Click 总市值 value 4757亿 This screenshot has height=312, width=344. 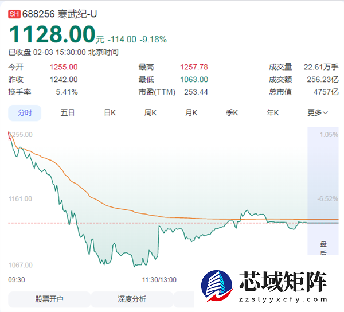(326, 92)
